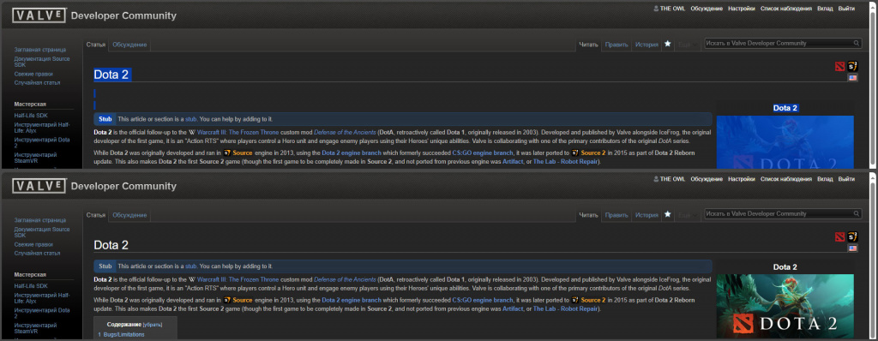Click the vertical scrollbar of the lower copy

pyautogui.click(x=872, y=254)
